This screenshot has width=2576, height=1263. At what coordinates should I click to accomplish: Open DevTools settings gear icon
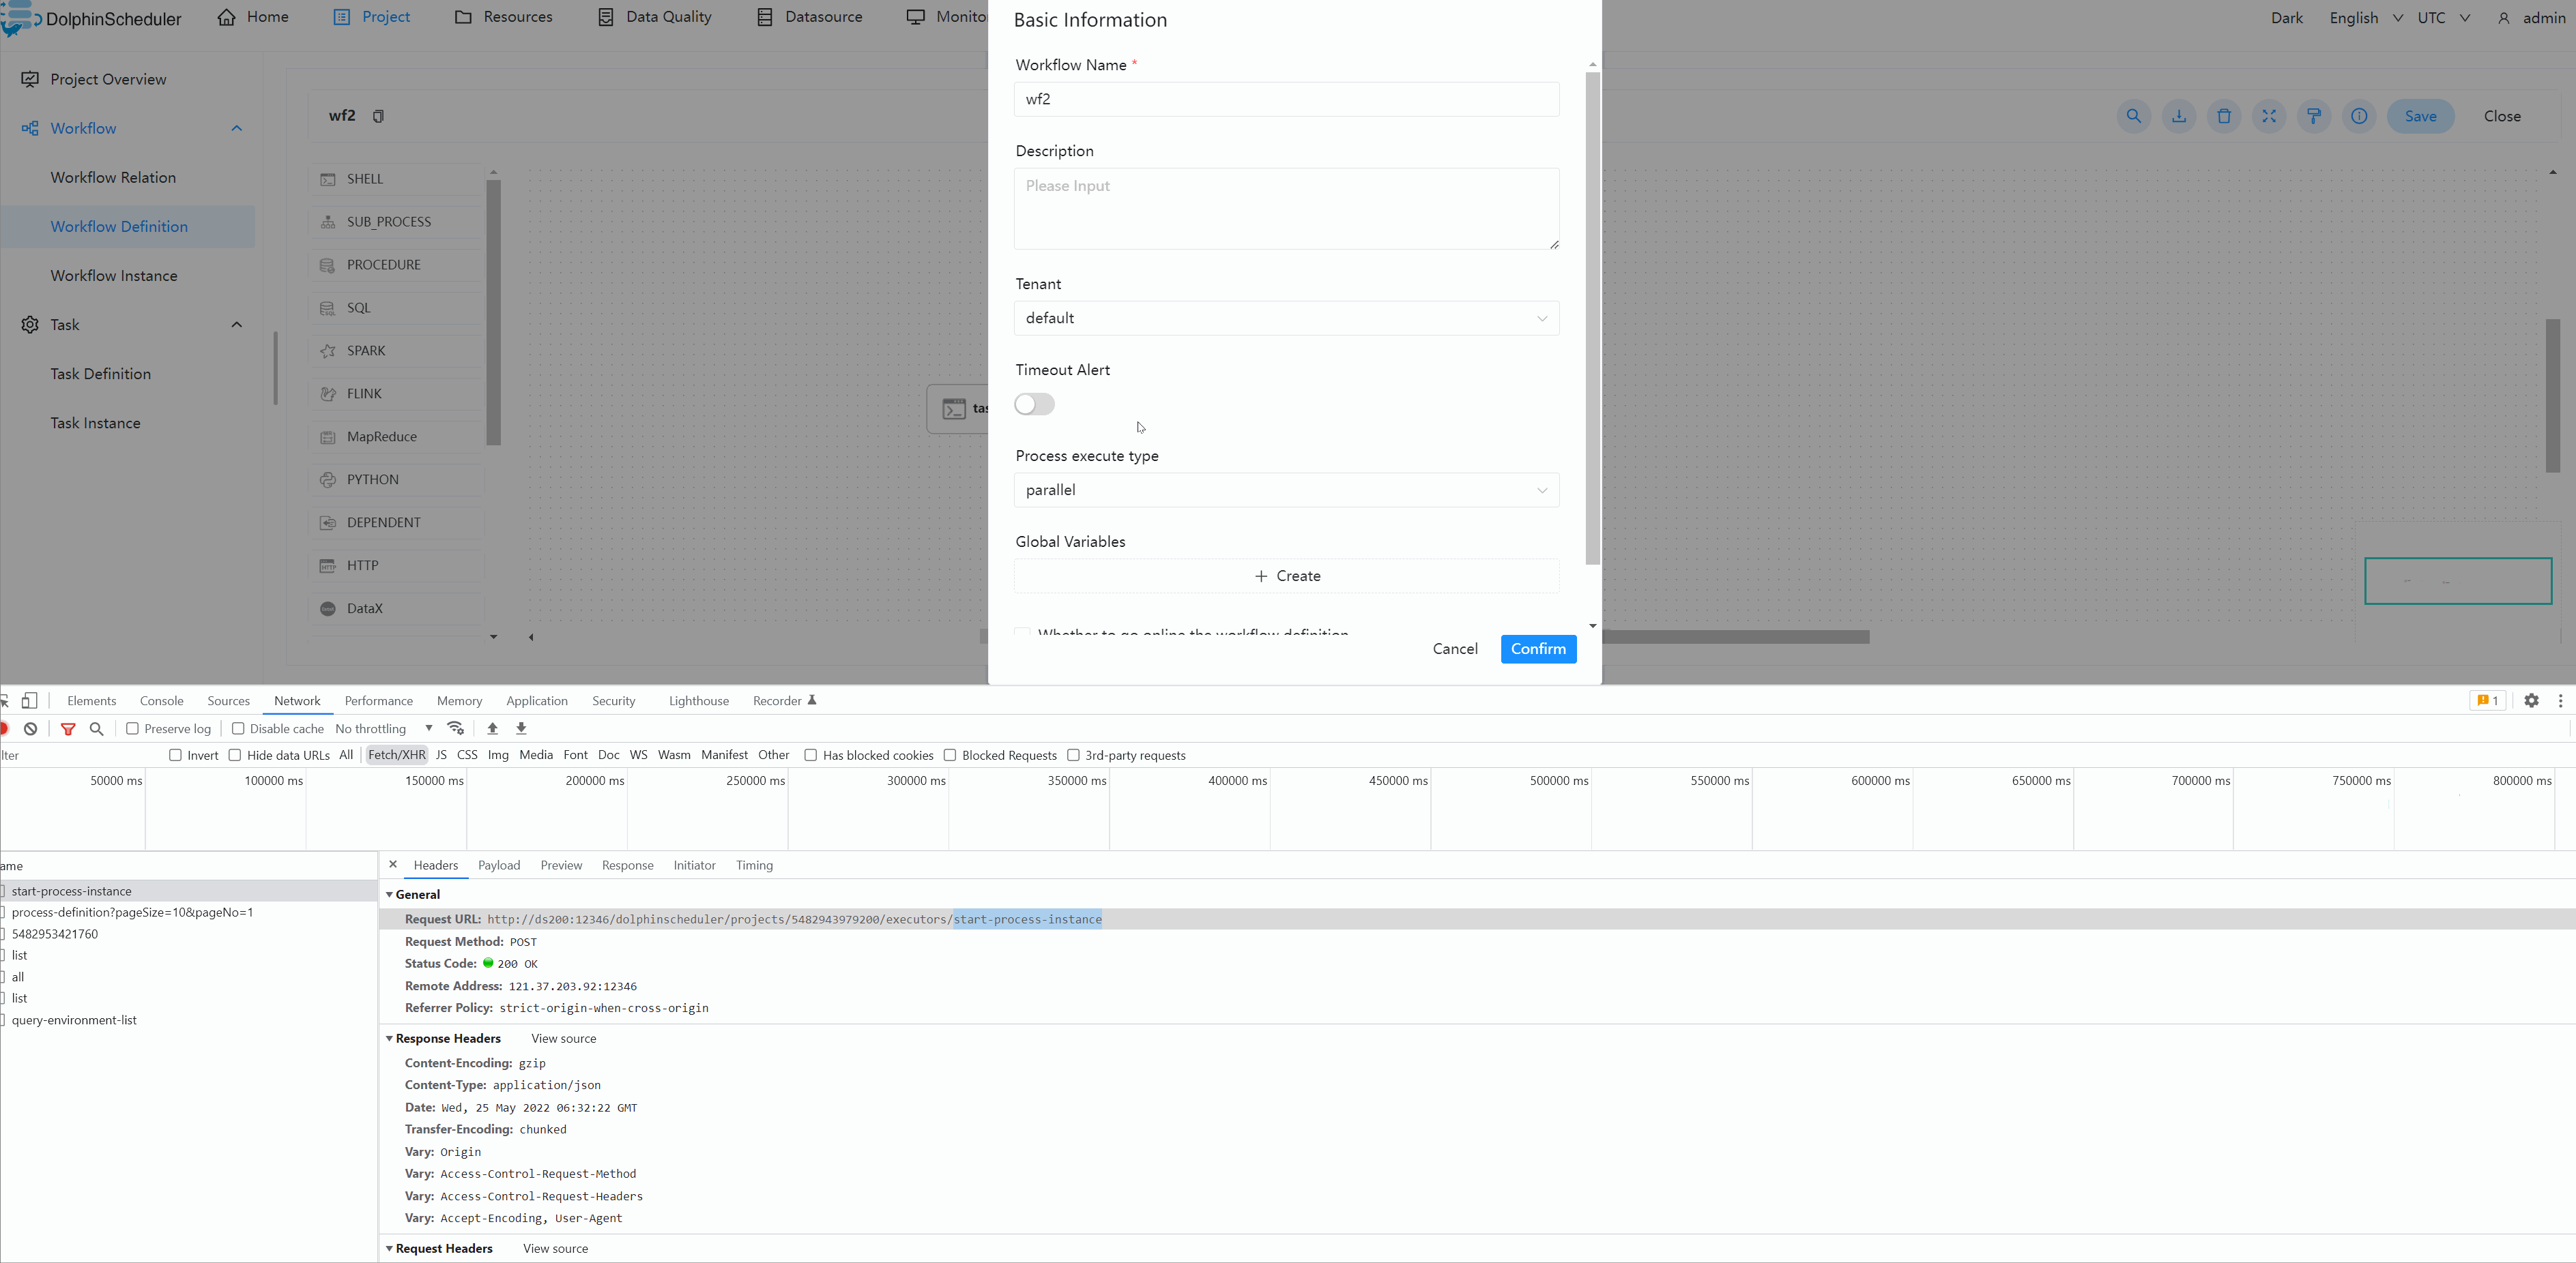[x=2531, y=700]
